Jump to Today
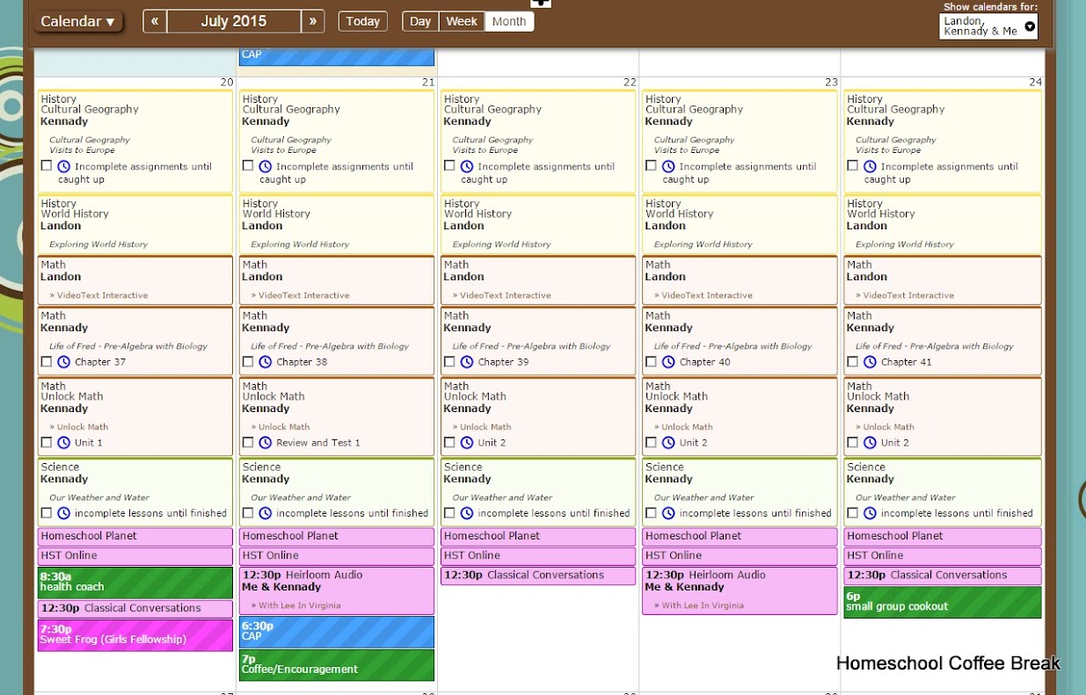The image size is (1086, 695). pyautogui.click(x=363, y=21)
